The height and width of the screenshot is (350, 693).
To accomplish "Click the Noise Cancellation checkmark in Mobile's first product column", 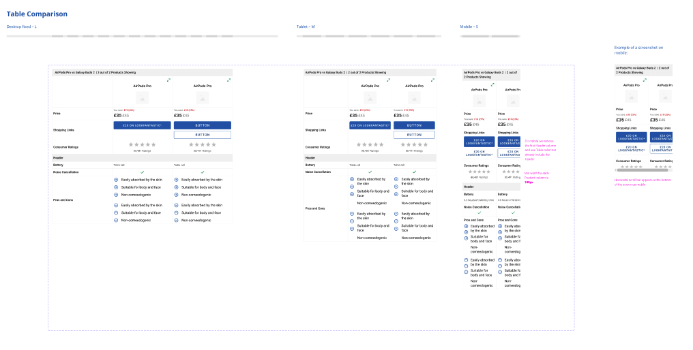I will [479, 212].
